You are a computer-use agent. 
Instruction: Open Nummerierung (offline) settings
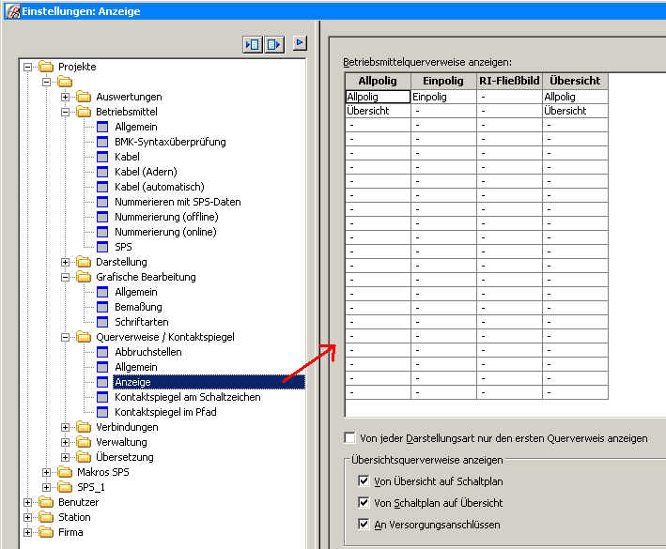point(166,217)
